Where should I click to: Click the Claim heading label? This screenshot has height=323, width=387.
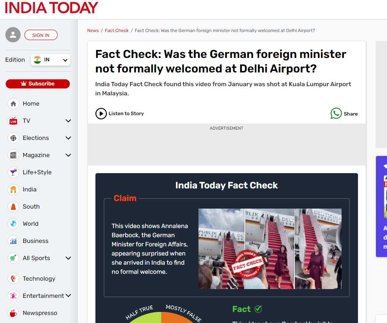125,198
